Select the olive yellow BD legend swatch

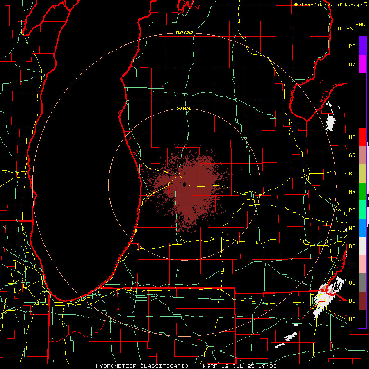pyautogui.click(x=362, y=174)
